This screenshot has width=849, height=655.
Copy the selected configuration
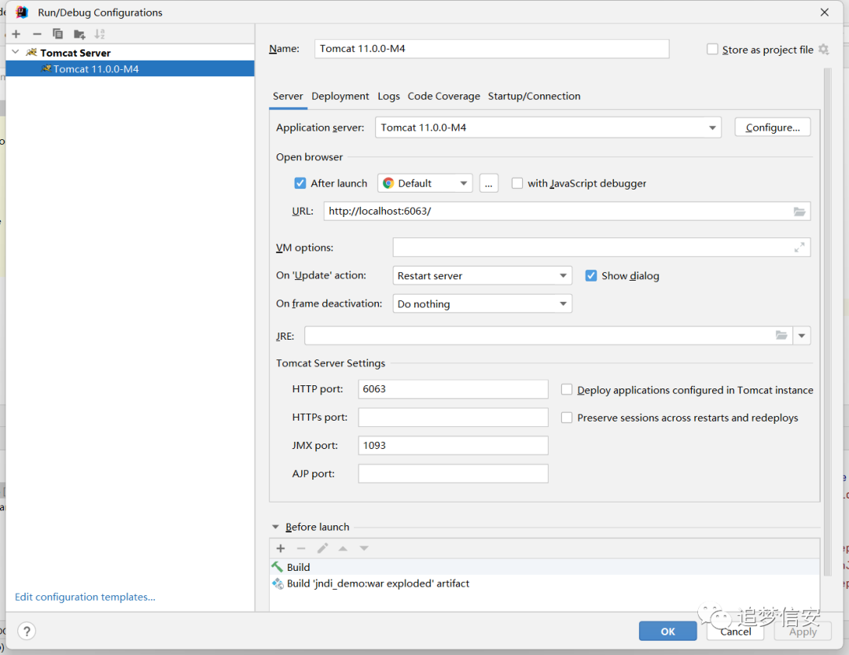tap(57, 34)
